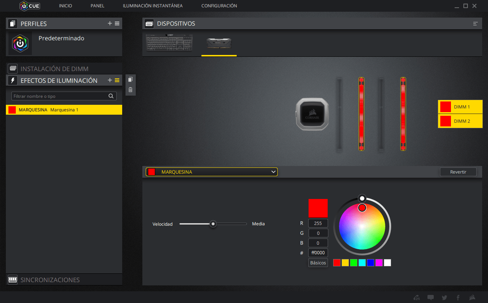The height and width of the screenshot is (303, 488).
Task: Open ILUMINACIÓN INSTANTÁNEA menu
Action: (153, 6)
